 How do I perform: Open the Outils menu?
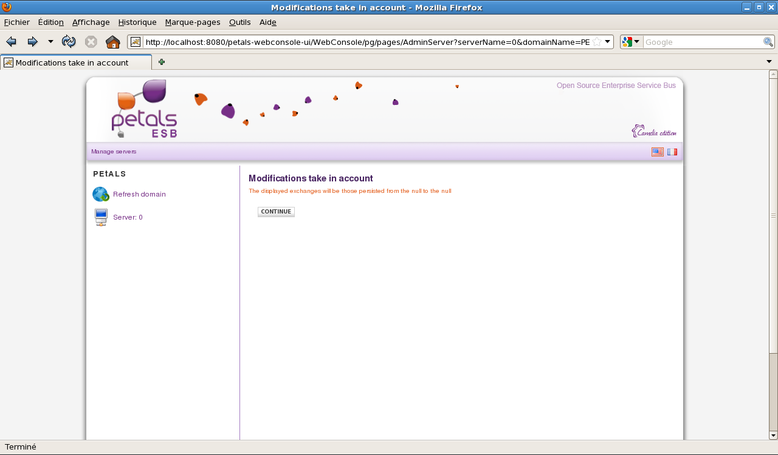point(239,22)
